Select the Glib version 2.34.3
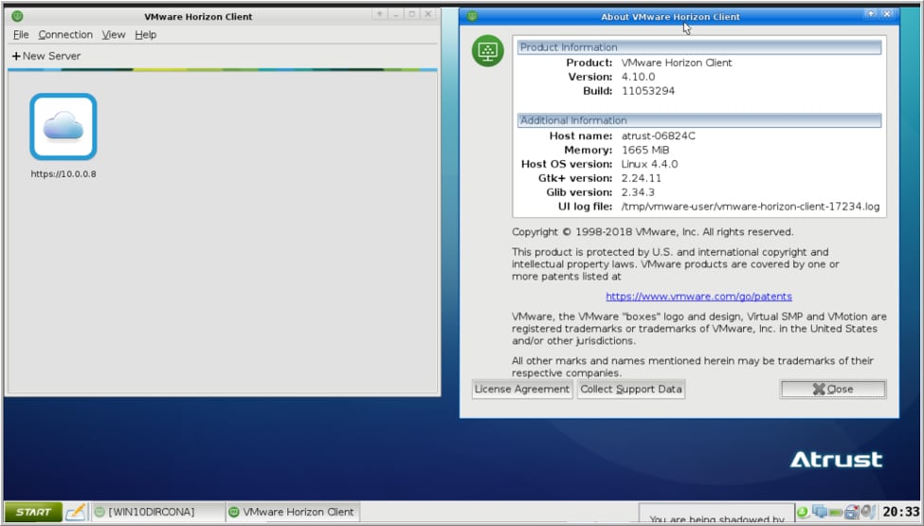 pyautogui.click(x=638, y=192)
